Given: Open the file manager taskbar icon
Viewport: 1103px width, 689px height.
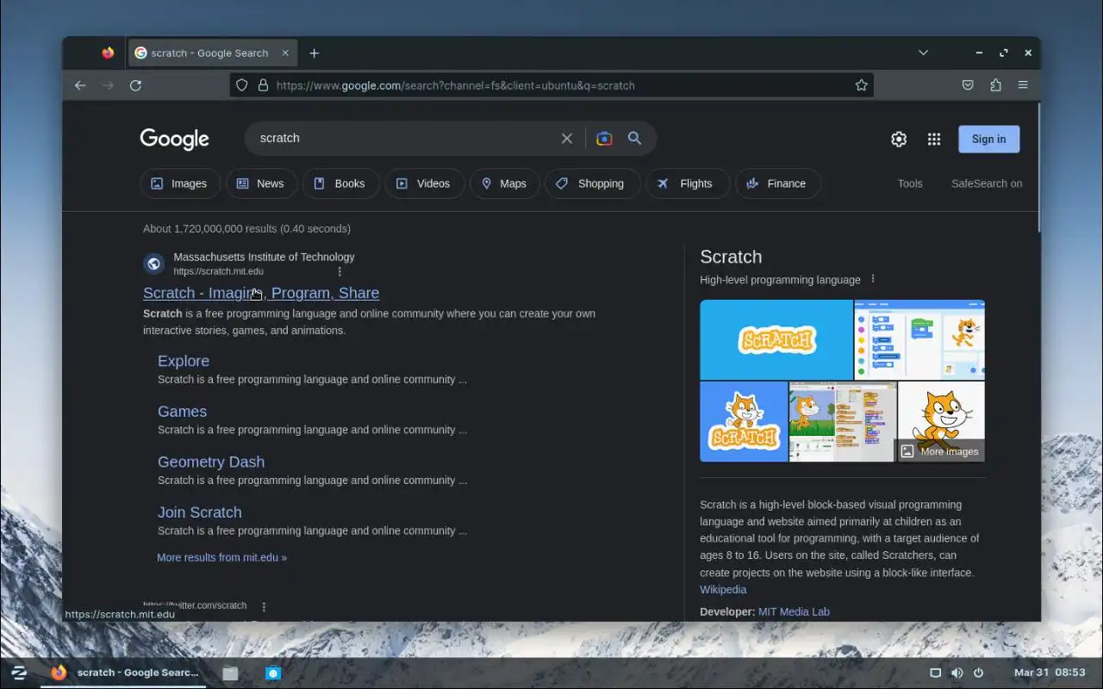Looking at the screenshot, I should (x=230, y=673).
